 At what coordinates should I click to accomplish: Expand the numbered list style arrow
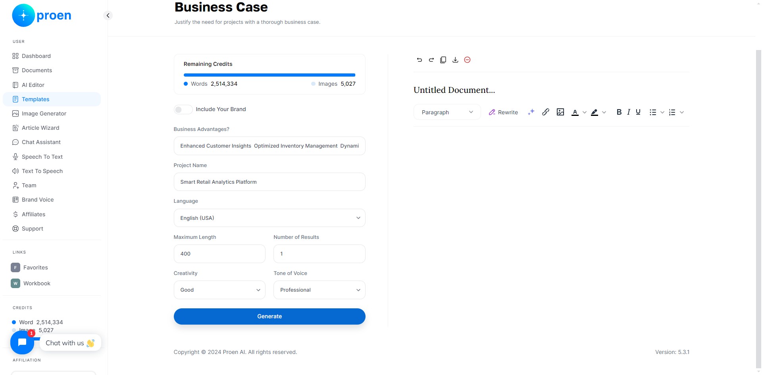682,112
